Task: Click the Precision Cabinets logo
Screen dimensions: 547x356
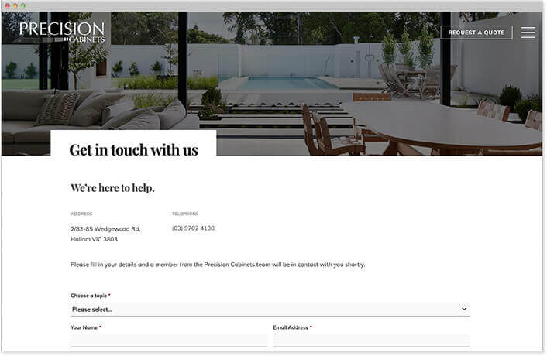Action: [x=62, y=32]
